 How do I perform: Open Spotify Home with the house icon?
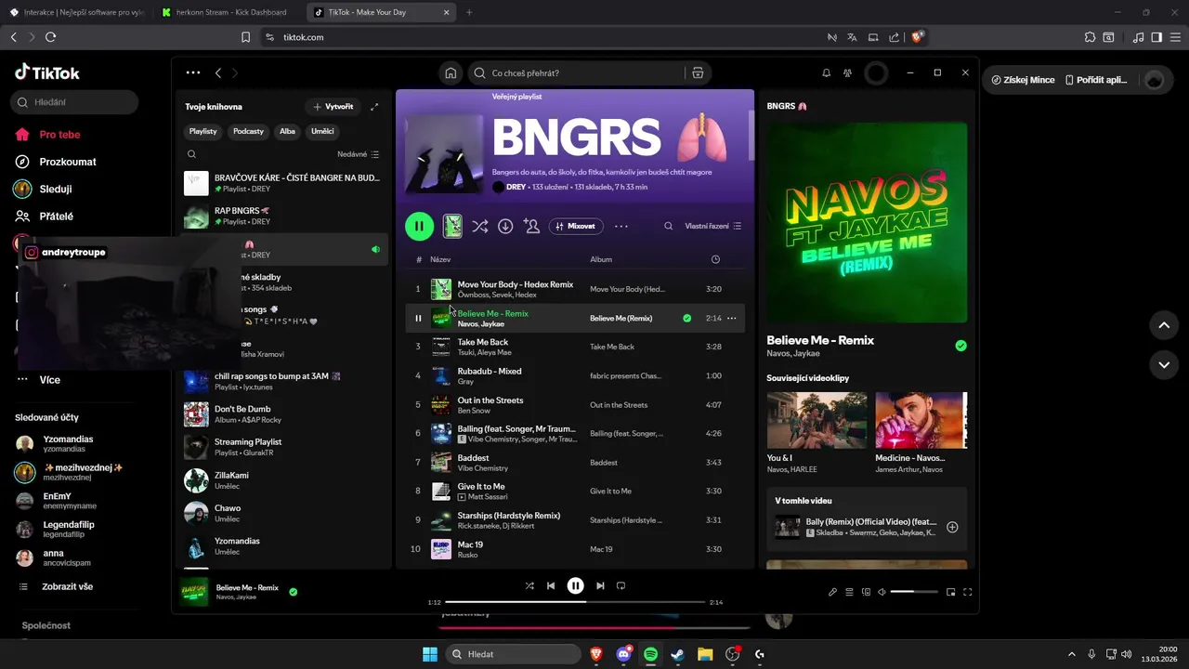pyautogui.click(x=451, y=72)
